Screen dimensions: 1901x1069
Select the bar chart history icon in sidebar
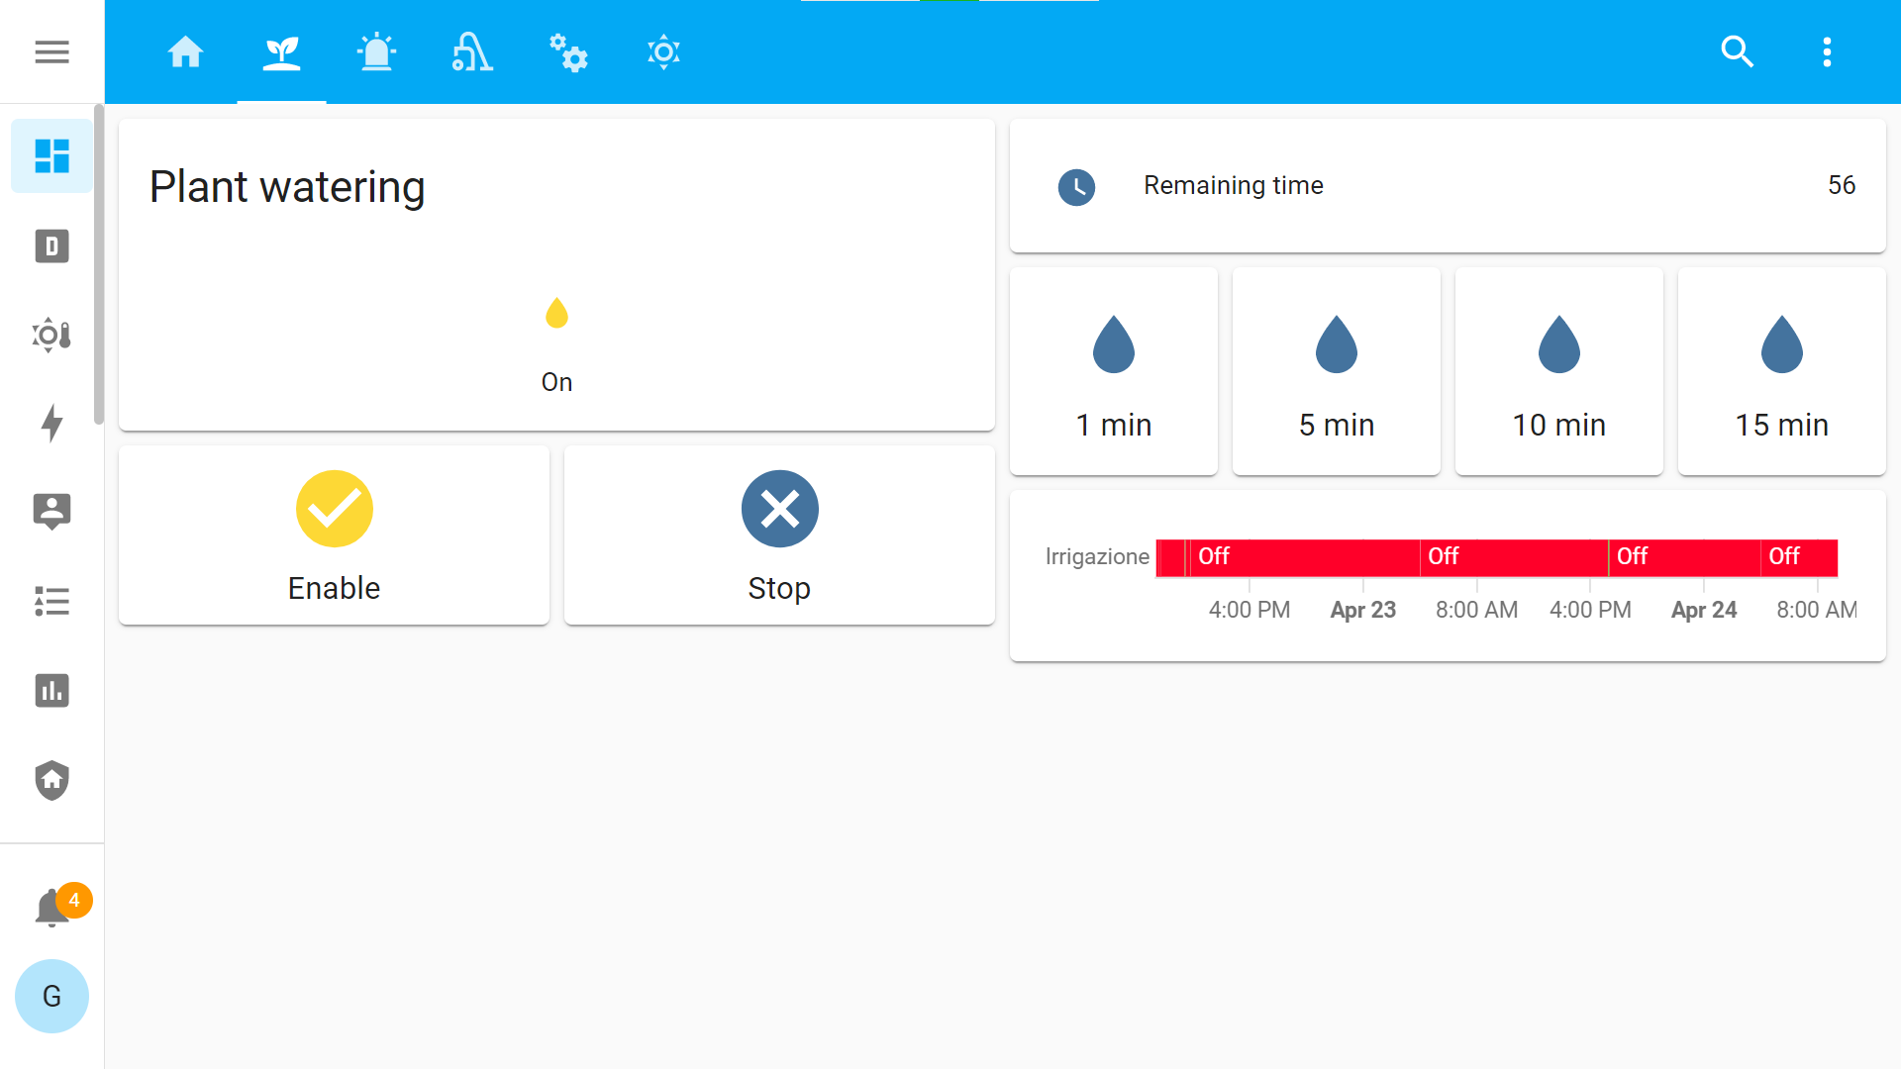51,691
